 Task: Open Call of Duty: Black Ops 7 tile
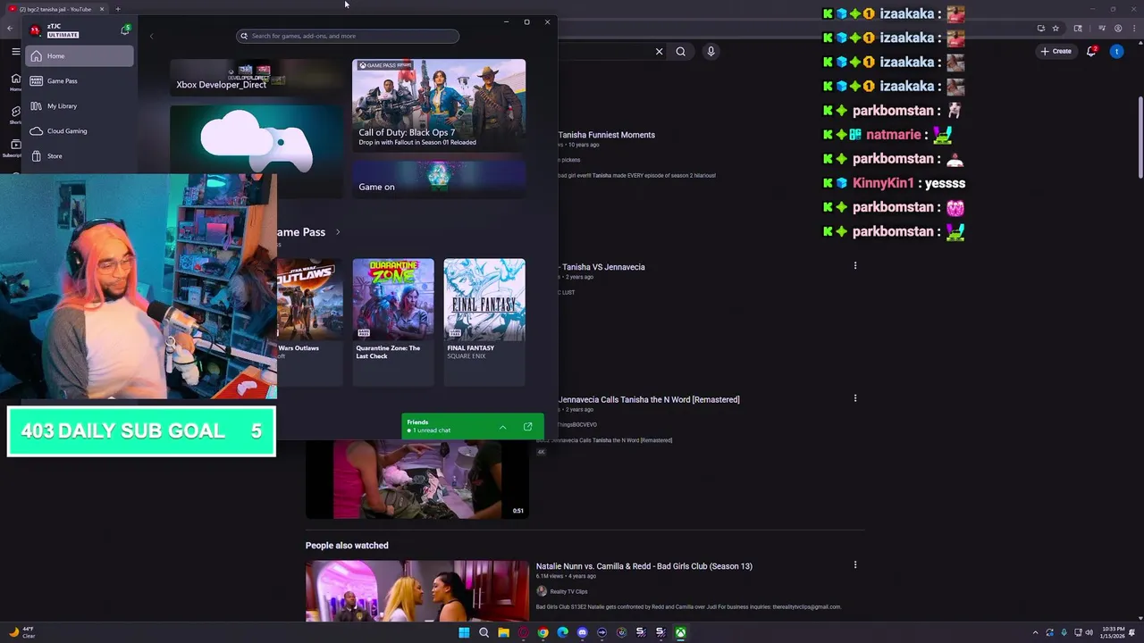click(x=439, y=104)
